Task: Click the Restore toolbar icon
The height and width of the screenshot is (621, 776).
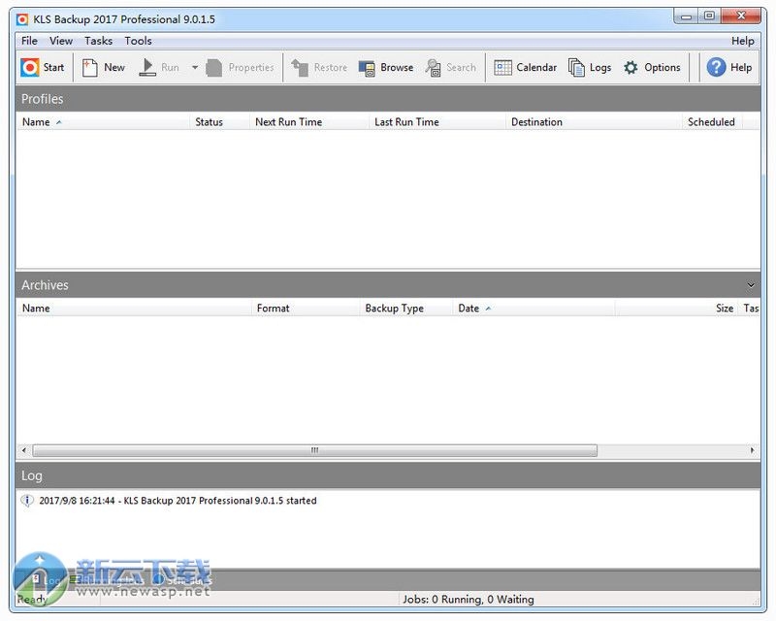Action: click(300, 67)
